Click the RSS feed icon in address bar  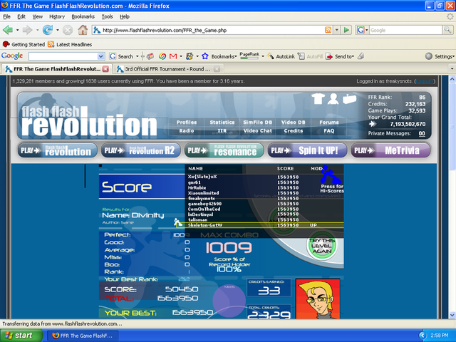(x=328, y=30)
